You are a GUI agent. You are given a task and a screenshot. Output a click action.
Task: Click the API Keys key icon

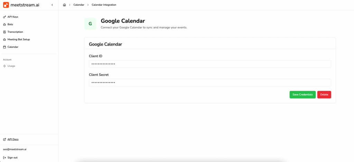[4, 17]
